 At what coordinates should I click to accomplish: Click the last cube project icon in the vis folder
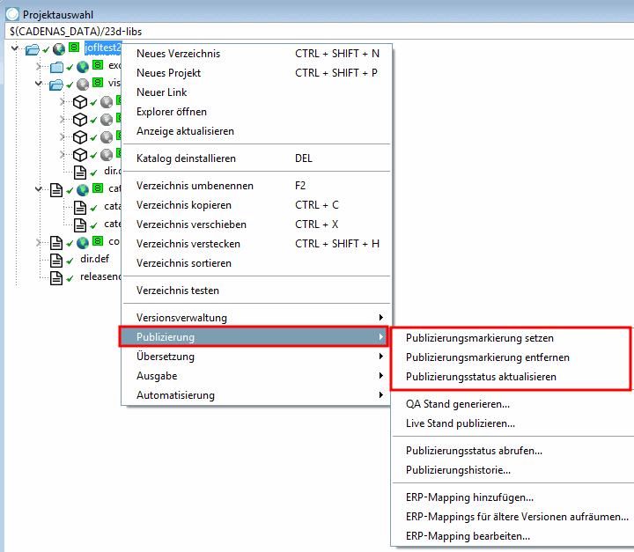click(79, 155)
